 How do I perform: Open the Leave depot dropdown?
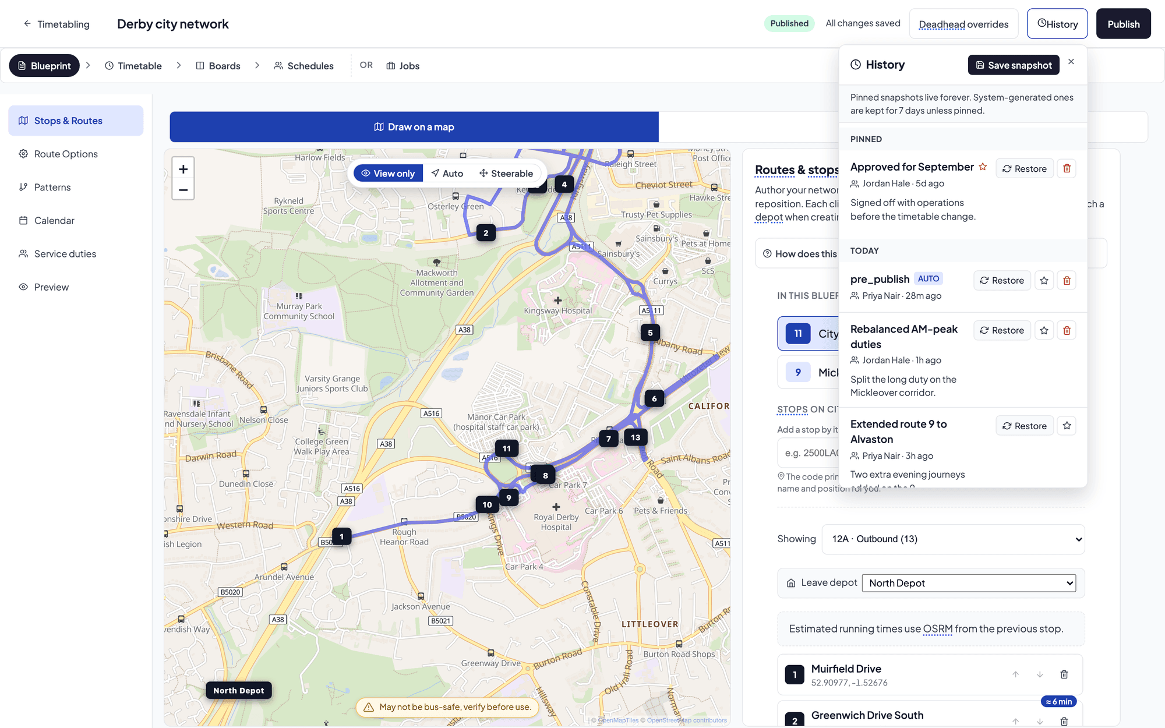coord(969,583)
